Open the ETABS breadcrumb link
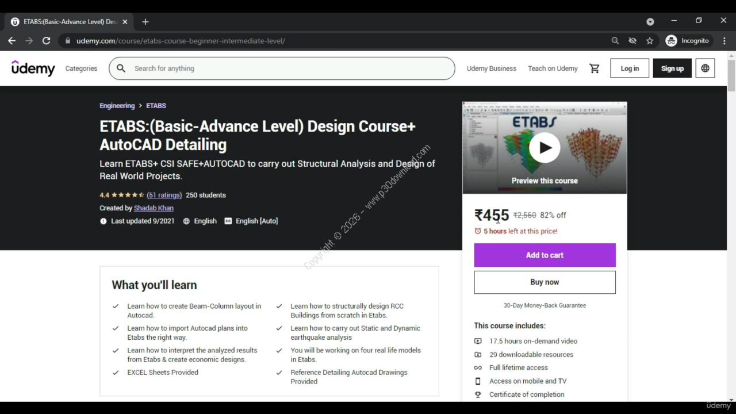Image resolution: width=736 pixels, height=414 pixels. tap(156, 106)
